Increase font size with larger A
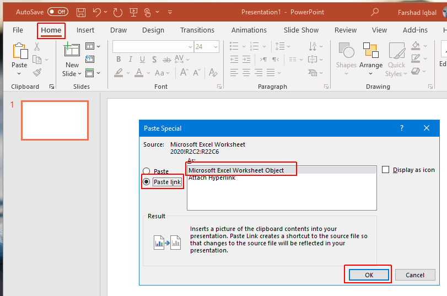 point(184,72)
